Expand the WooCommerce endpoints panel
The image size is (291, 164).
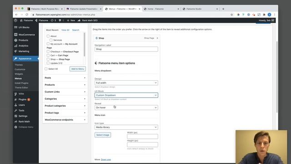pos(65,120)
